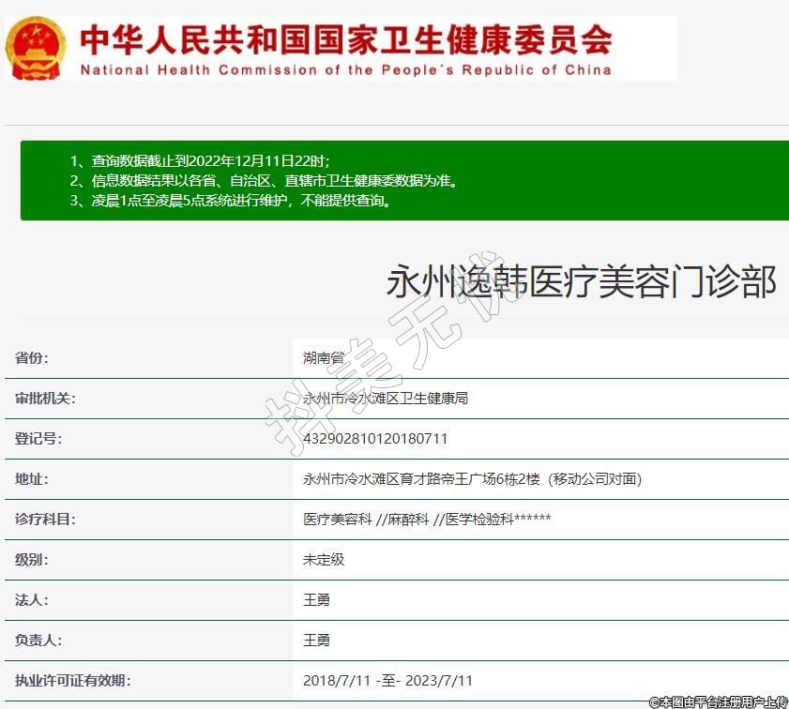Click the level value 未定级
The height and width of the screenshot is (709, 789).
(323, 560)
